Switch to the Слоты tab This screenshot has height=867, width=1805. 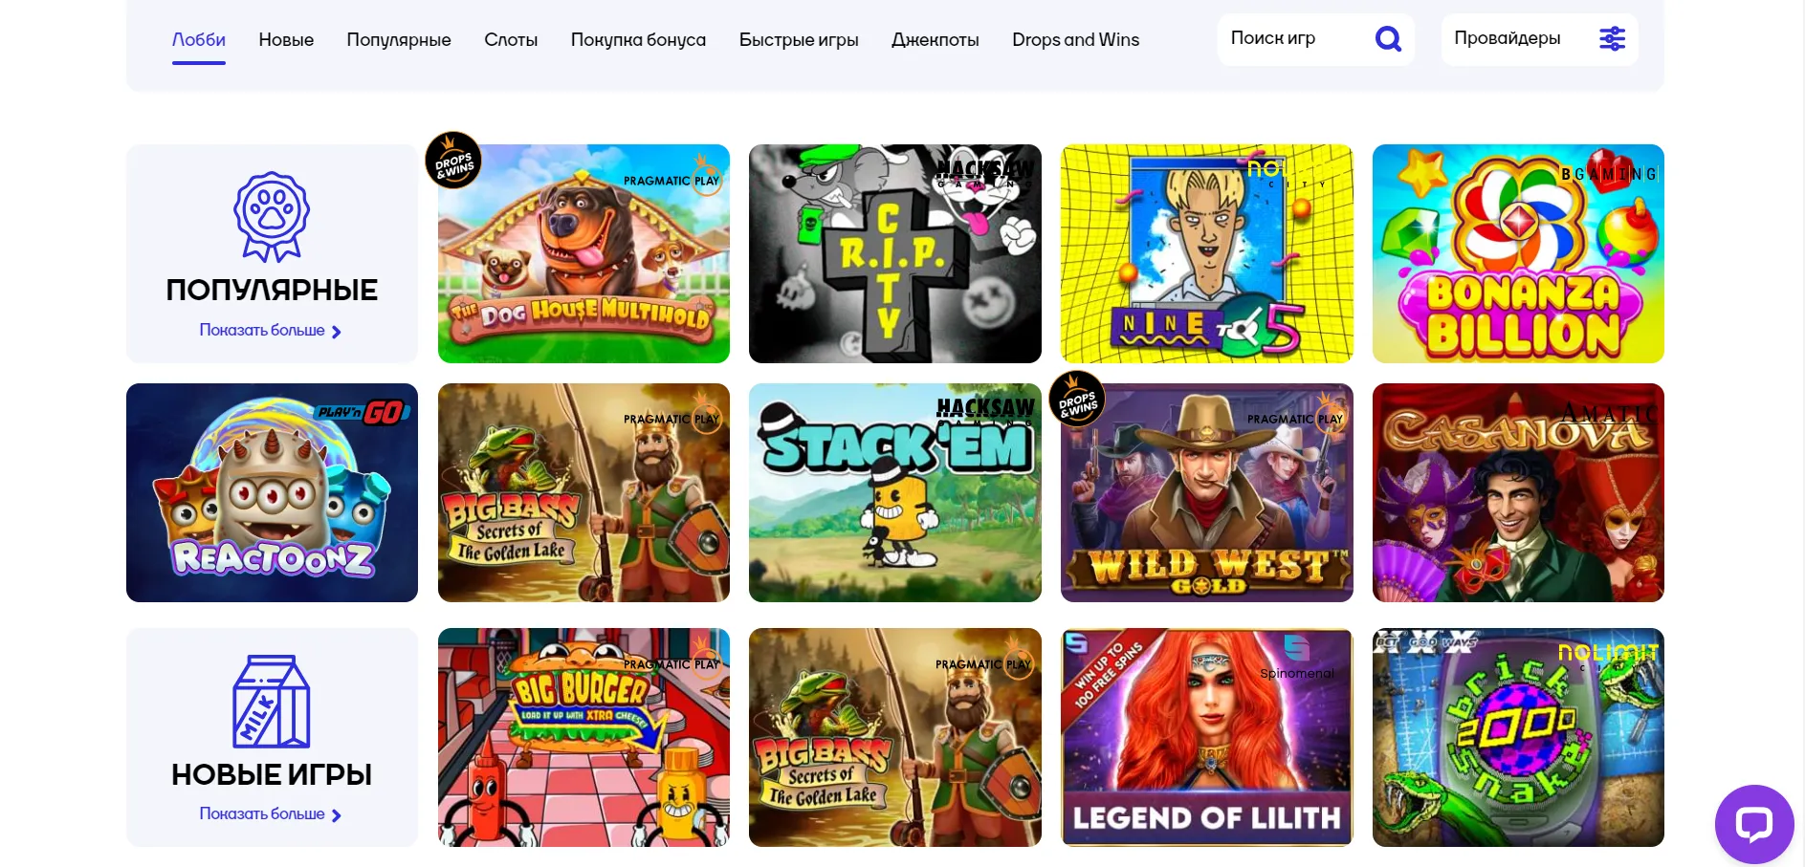pyautogui.click(x=511, y=40)
